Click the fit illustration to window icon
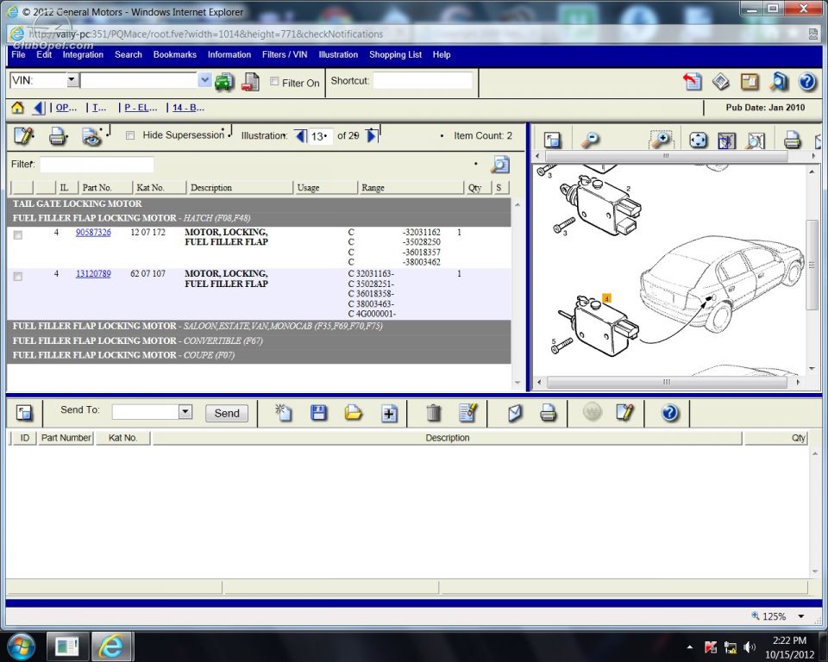 click(x=698, y=141)
